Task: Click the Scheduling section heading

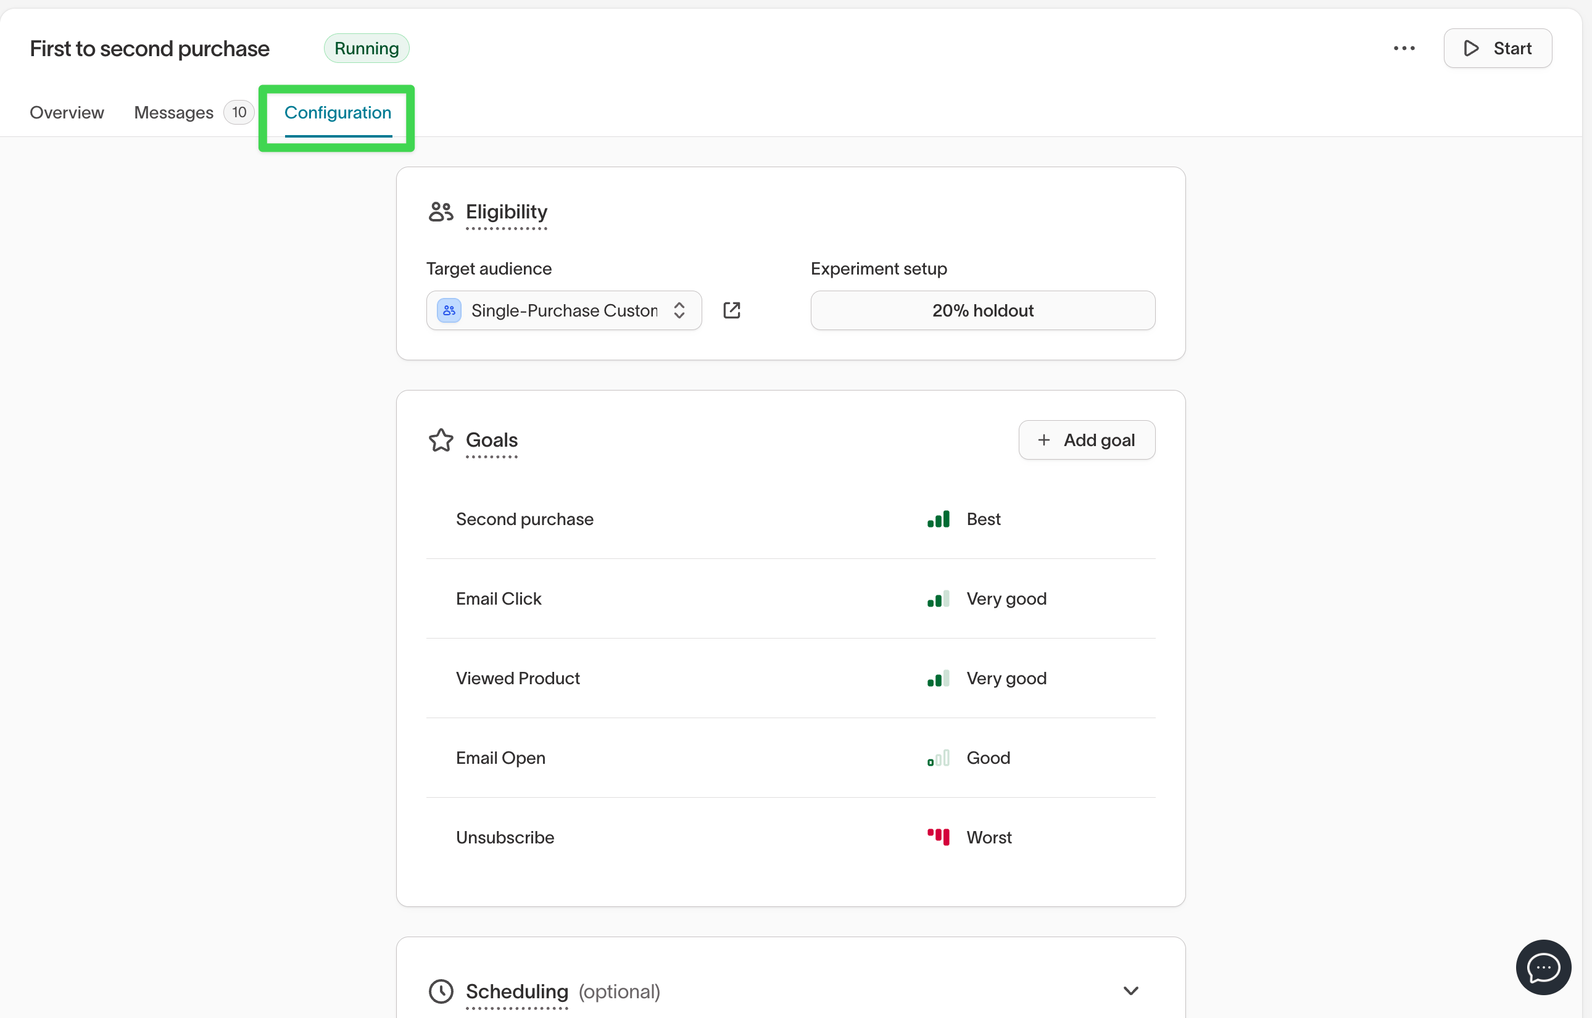Action: tap(517, 991)
